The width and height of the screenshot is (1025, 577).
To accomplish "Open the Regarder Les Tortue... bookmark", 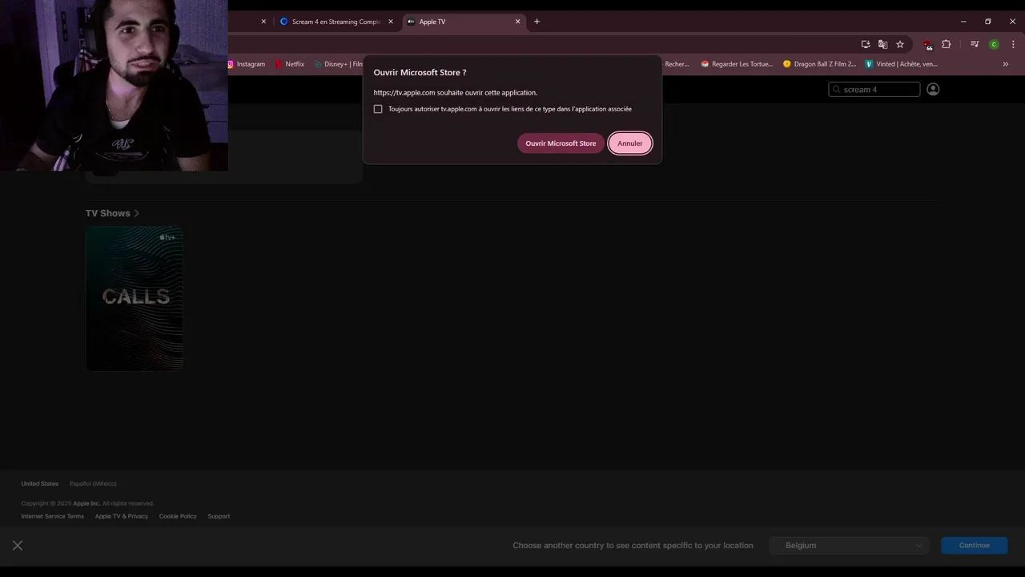I will (737, 64).
